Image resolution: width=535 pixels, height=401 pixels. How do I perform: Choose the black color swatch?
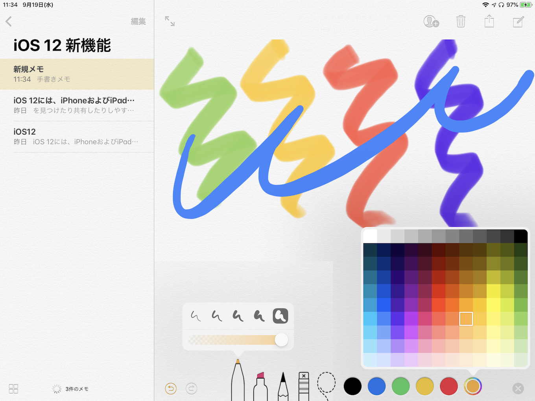coord(352,386)
